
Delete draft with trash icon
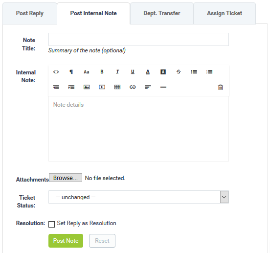pyautogui.click(x=221, y=87)
